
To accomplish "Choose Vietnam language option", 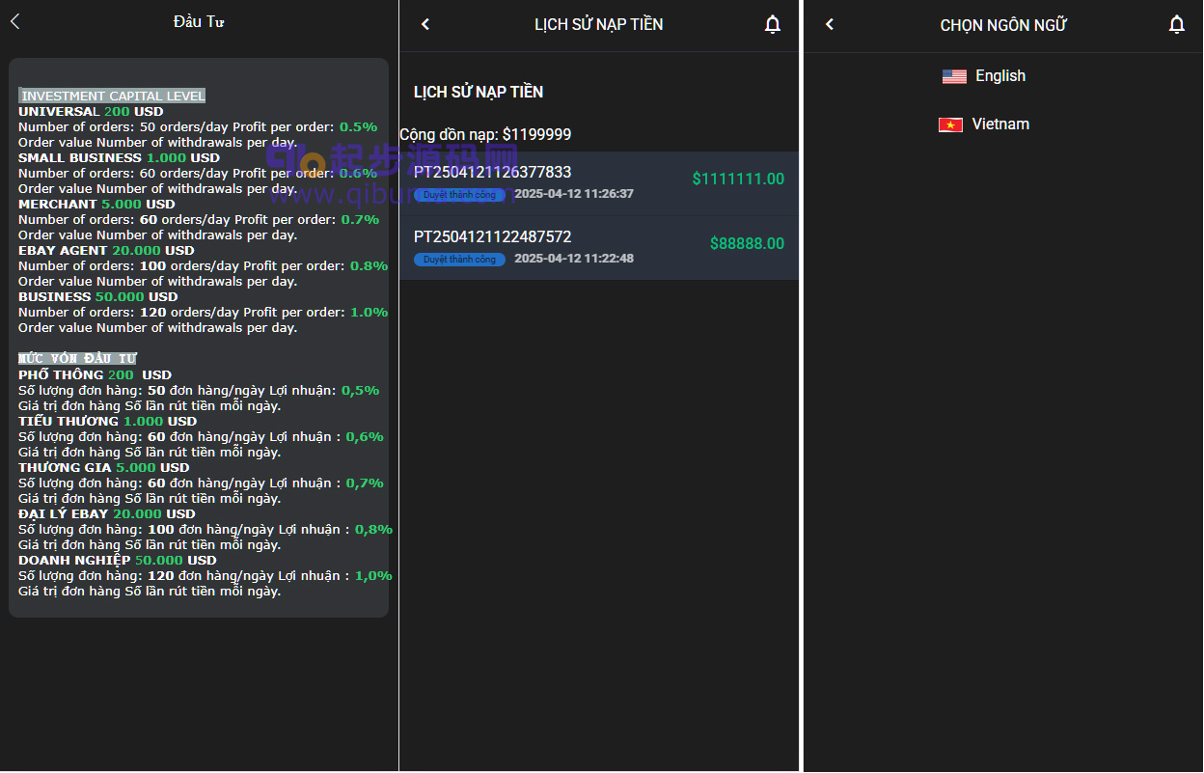I will [999, 124].
